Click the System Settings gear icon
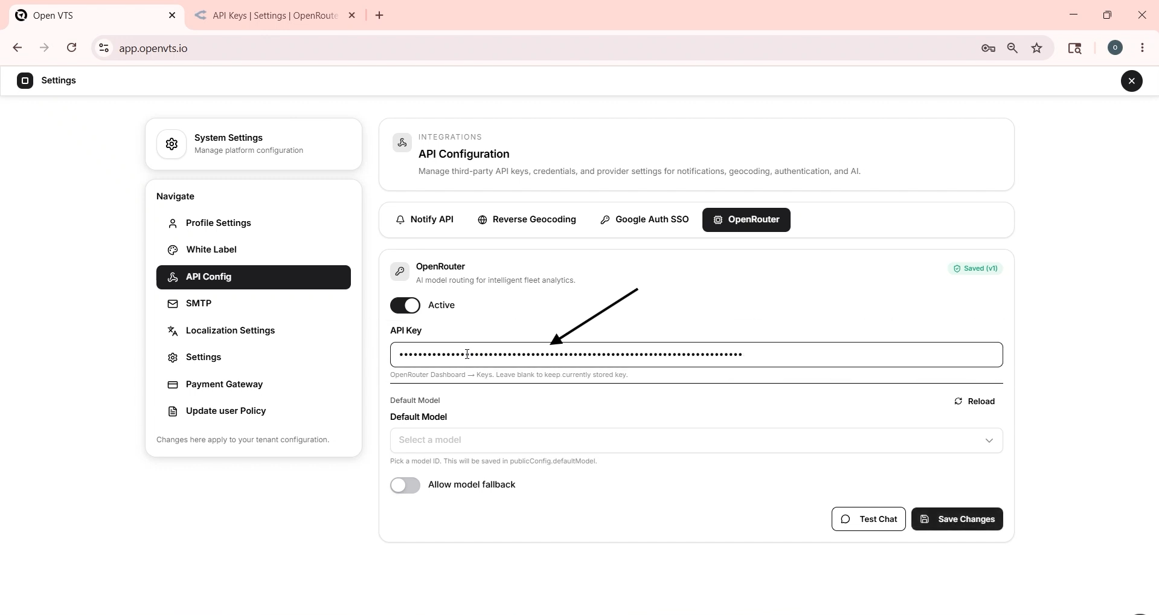The image size is (1159, 615). 172,144
